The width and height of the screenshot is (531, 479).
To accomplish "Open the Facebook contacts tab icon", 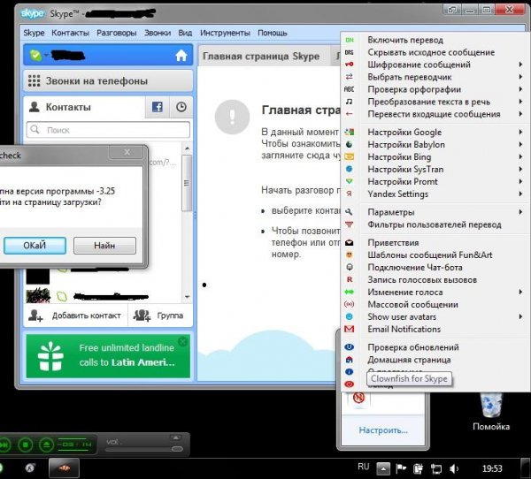I will point(158,107).
